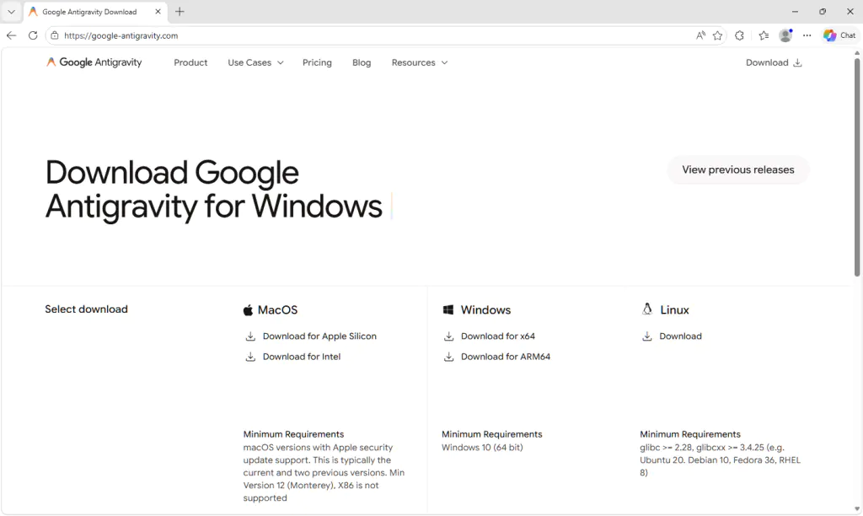Open the browser Extensions puzzle icon
This screenshot has width=863, height=516.
[x=740, y=35]
